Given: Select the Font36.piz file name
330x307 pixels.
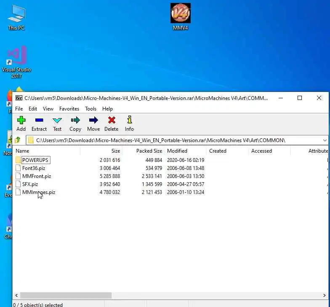Looking at the screenshot, I should point(34,168).
